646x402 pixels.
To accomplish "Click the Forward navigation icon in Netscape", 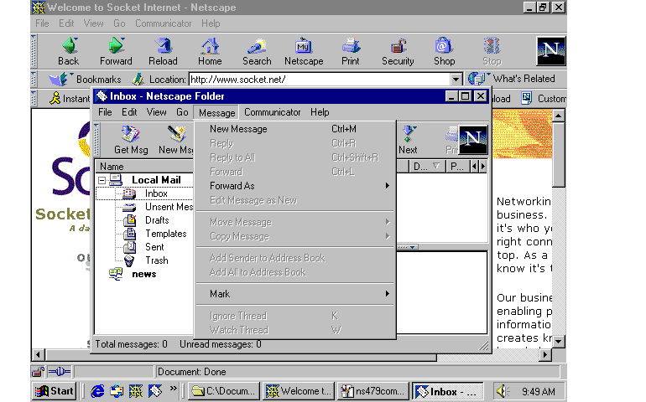I will pyautogui.click(x=116, y=51).
